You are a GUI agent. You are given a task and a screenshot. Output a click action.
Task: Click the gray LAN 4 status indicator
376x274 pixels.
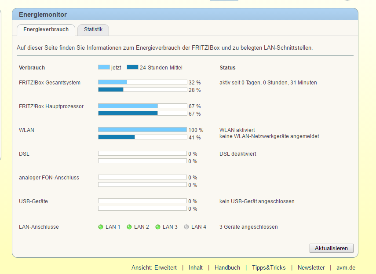coord(186,227)
